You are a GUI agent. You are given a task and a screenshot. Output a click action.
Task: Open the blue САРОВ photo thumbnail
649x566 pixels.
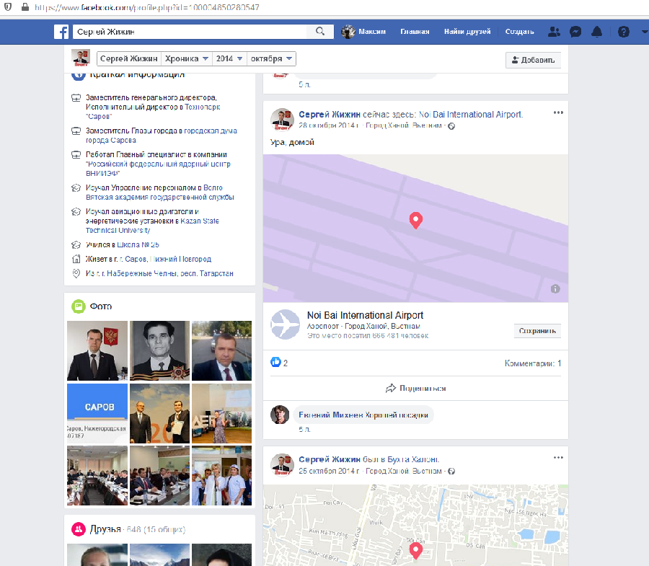[97, 411]
